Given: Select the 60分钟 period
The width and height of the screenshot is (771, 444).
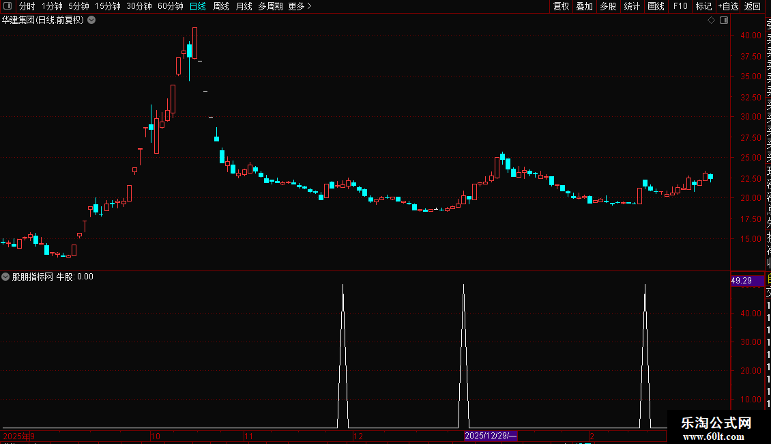Looking at the screenshot, I should 170,6.
